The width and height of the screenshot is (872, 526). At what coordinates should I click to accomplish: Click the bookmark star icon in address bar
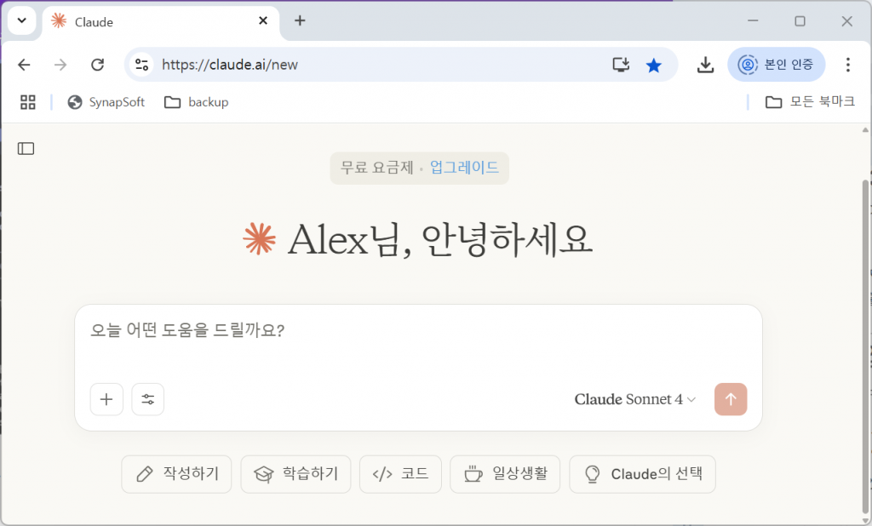653,65
